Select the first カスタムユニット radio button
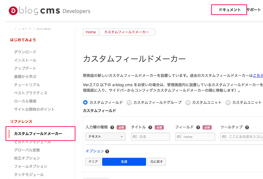263x179 pixels. pos(188,102)
